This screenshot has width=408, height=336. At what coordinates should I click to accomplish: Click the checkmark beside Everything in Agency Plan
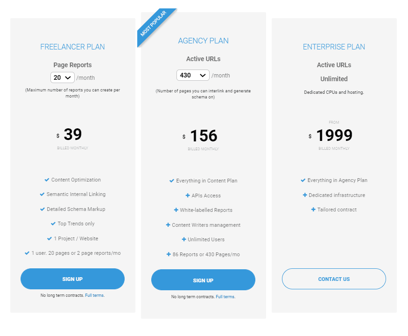(x=303, y=180)
